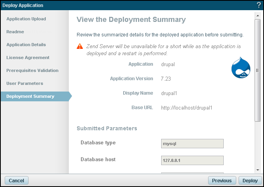The height and width of the screenshot is (187, 264).
Task: Click the Database type field
Action: pos(192,144)
